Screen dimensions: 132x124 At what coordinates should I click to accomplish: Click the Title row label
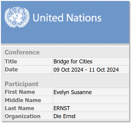pos(11,62)
